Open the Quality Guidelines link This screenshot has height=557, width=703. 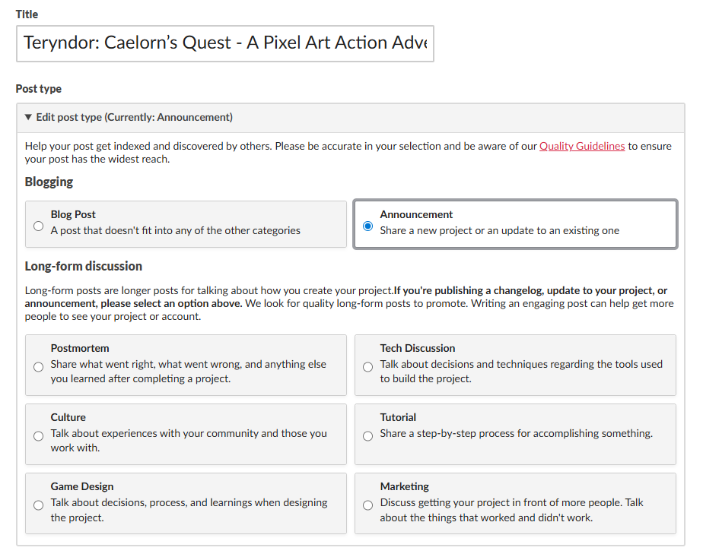582,146
